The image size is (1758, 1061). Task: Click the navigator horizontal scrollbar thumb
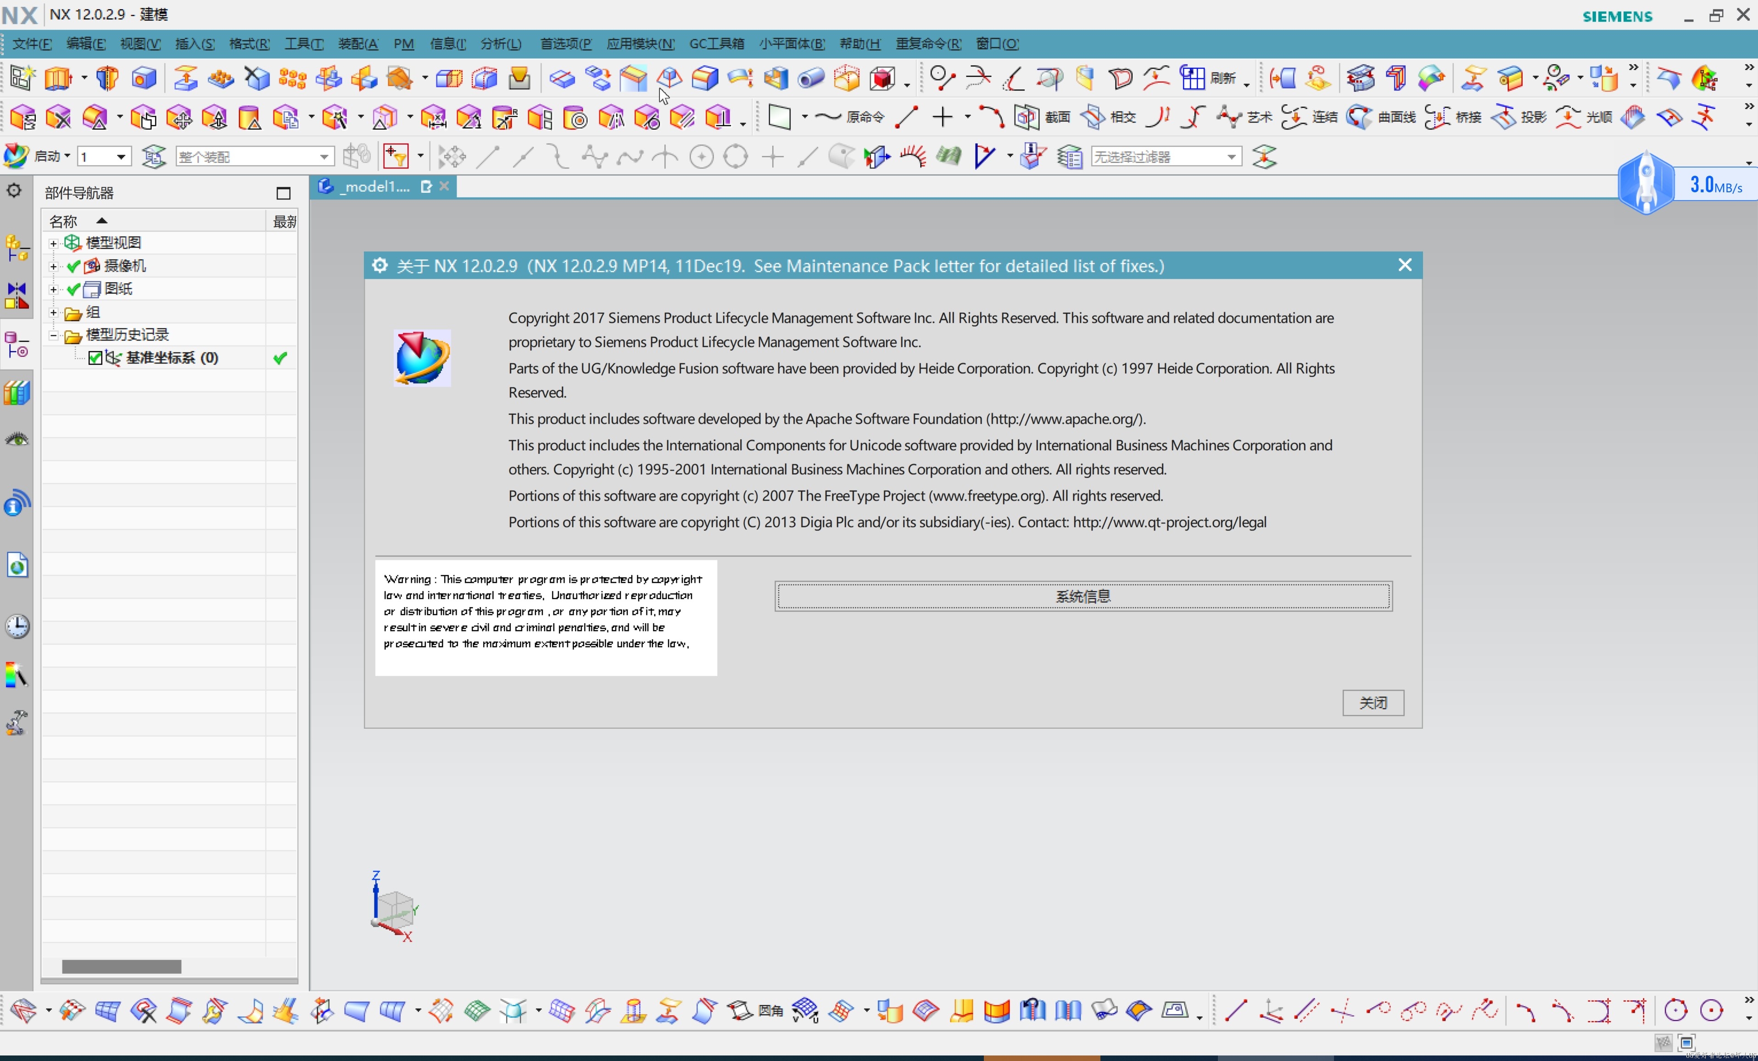pos(121,966)
